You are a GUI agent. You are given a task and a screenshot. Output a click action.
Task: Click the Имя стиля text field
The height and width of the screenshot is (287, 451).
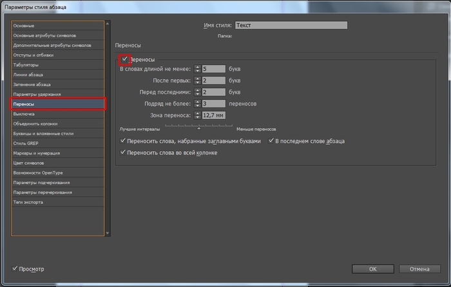tap(291, 25)
